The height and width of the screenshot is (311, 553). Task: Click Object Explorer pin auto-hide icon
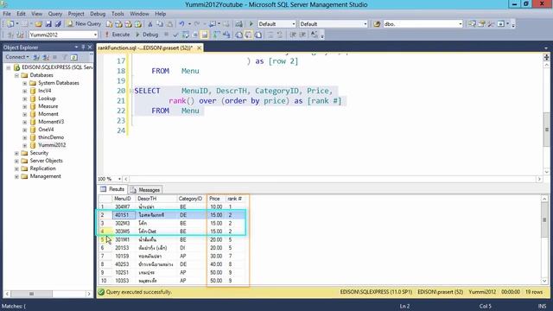click(x=83, y=47)
